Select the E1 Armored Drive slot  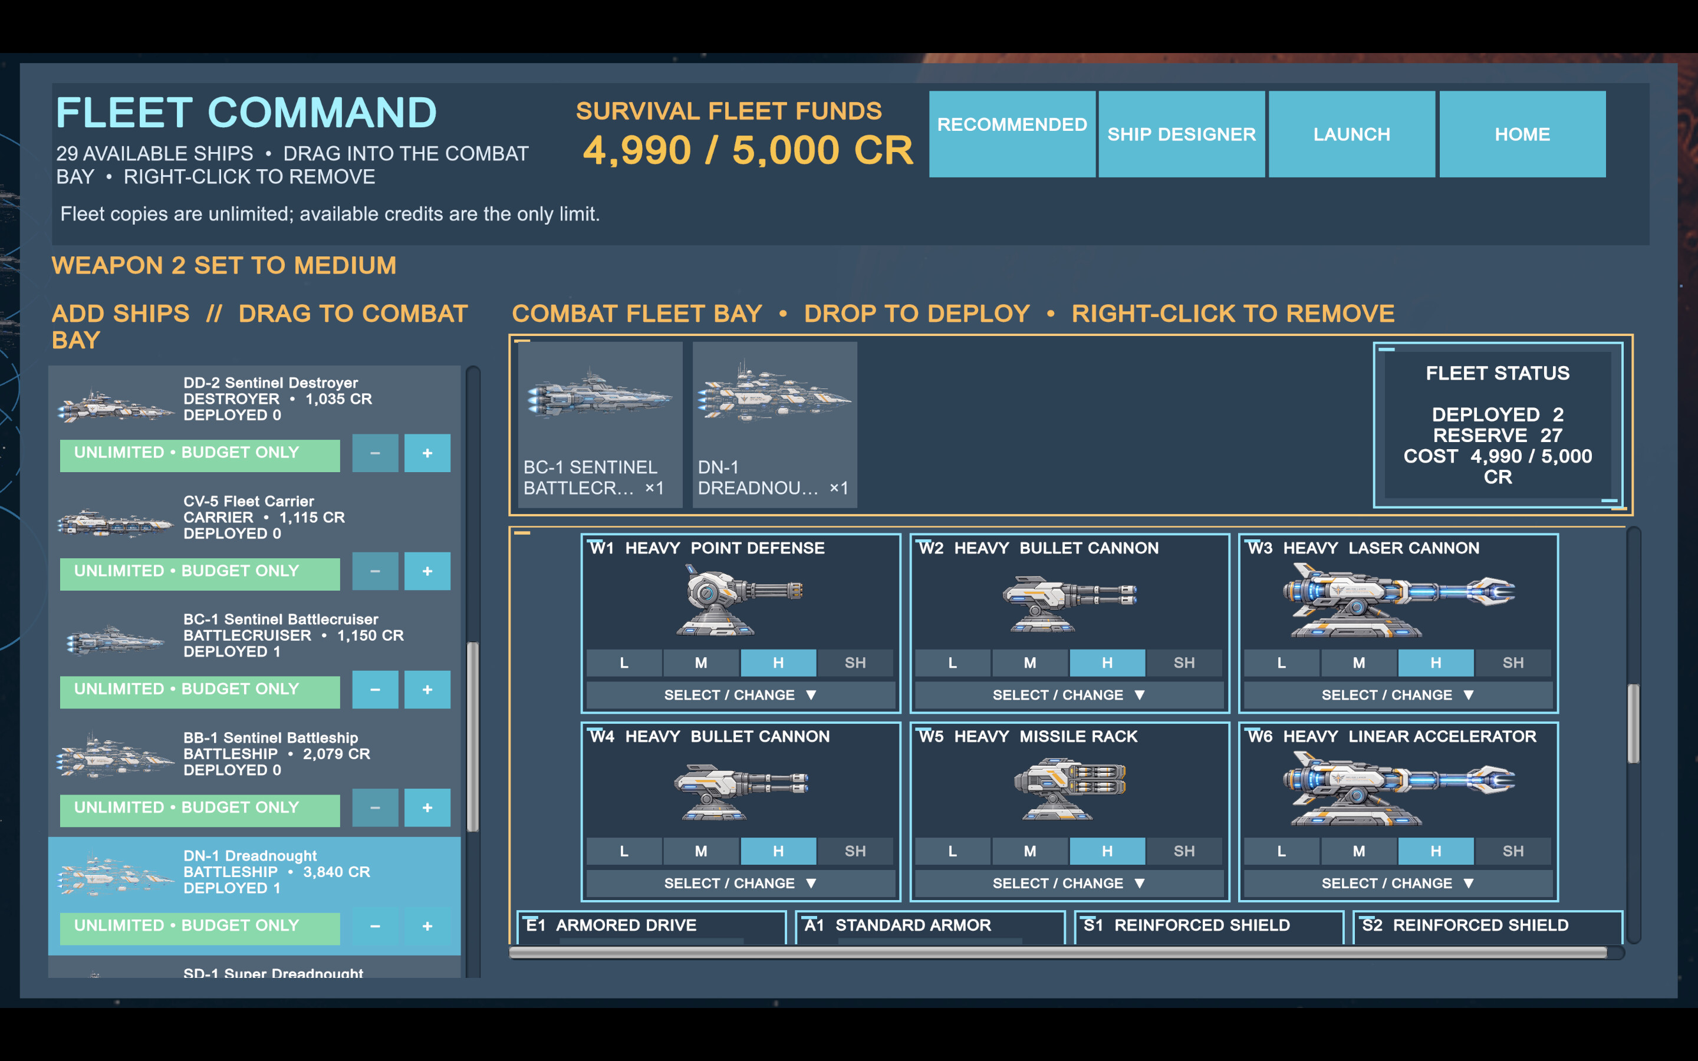651,927
